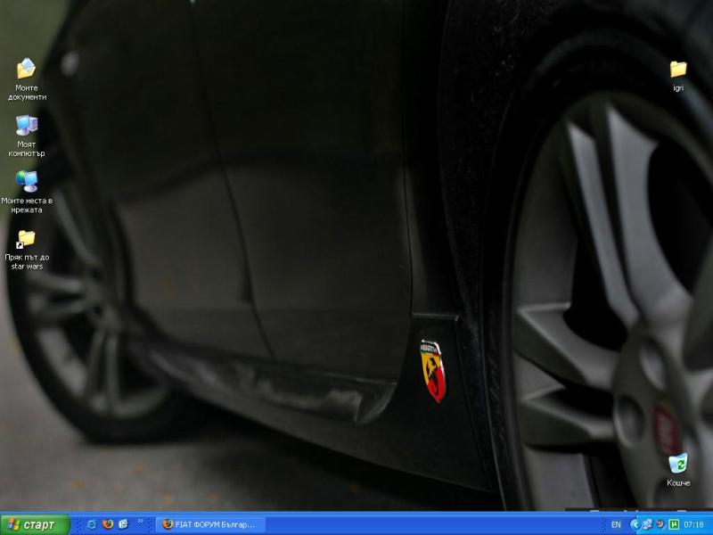
Task: Expand hidden Quick Launch items chevron
Action: pyautogui.click(x=140, y=523)
